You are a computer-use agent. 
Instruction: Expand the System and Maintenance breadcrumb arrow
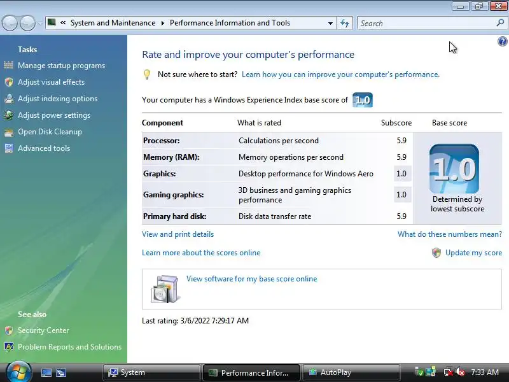(x=163, y=23)
